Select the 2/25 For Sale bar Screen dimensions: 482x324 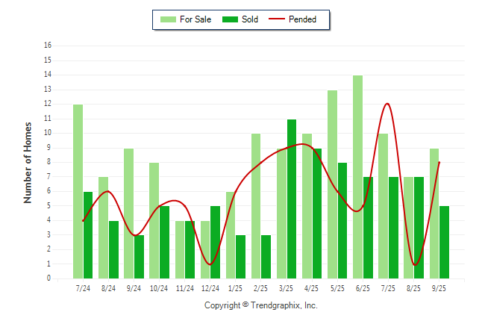(256, 205)
